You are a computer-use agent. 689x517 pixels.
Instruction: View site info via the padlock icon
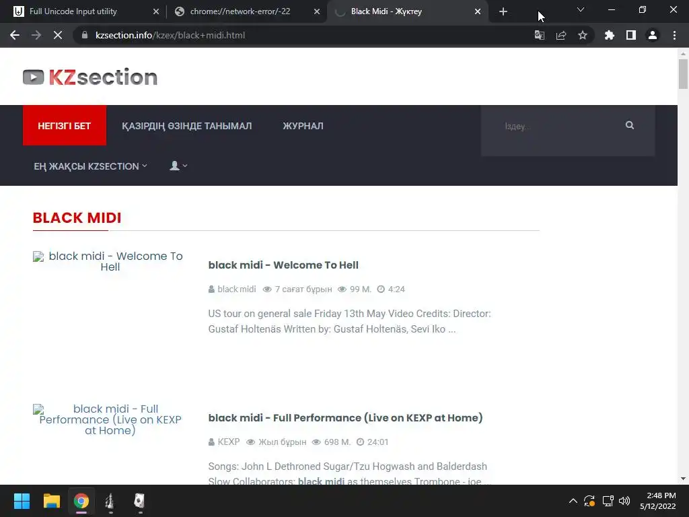pyautogui.click(x=85, y=35)
